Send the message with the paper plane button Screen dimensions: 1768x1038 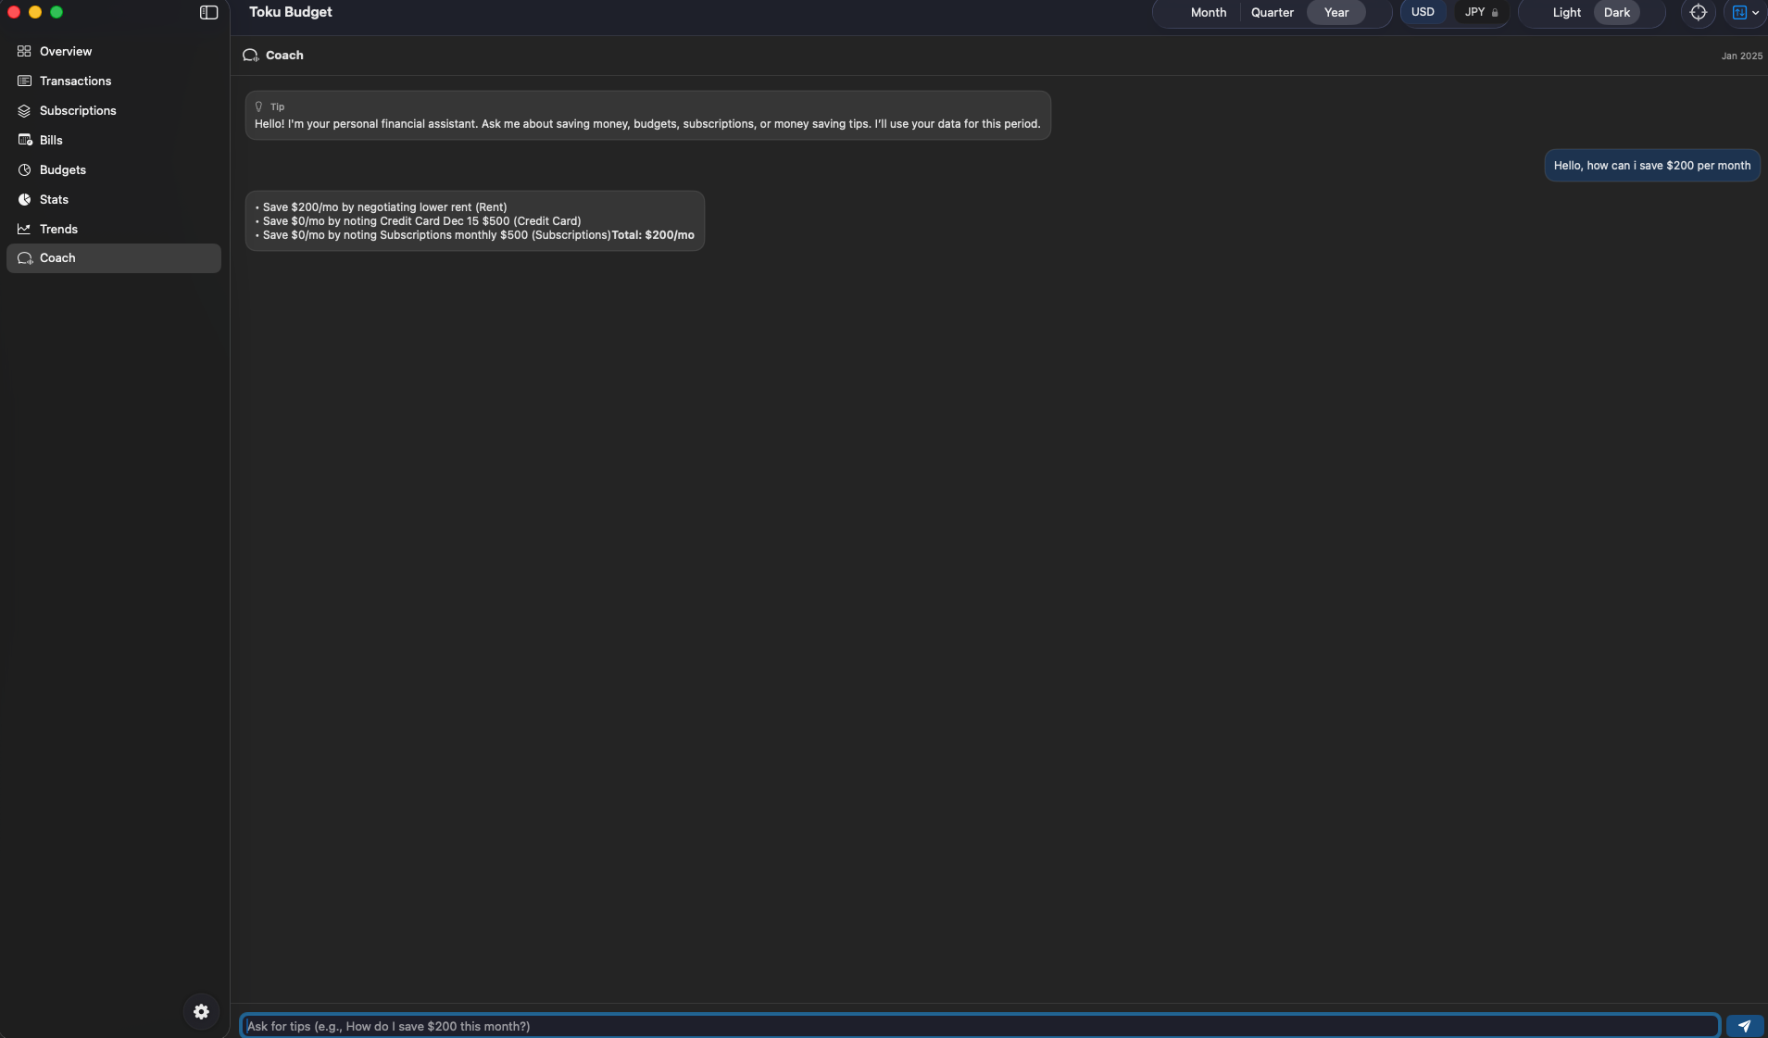click(1744, 1026)
